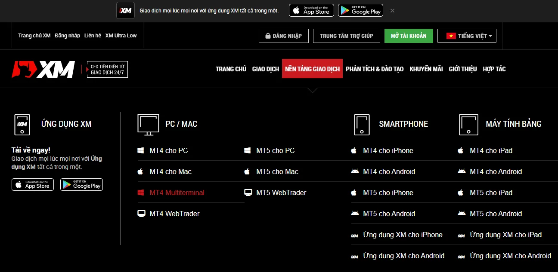Click Apple icon beside MT4 cho iPhone
Image resolution: width=558 pixels, height=272 pixels.
click(354, 150)
